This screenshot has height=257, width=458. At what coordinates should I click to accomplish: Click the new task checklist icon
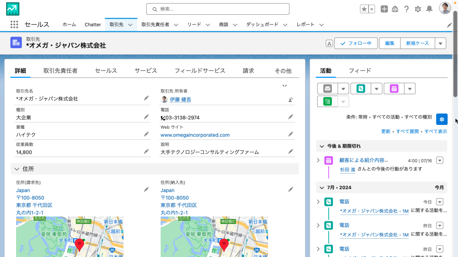coord(327,101)
